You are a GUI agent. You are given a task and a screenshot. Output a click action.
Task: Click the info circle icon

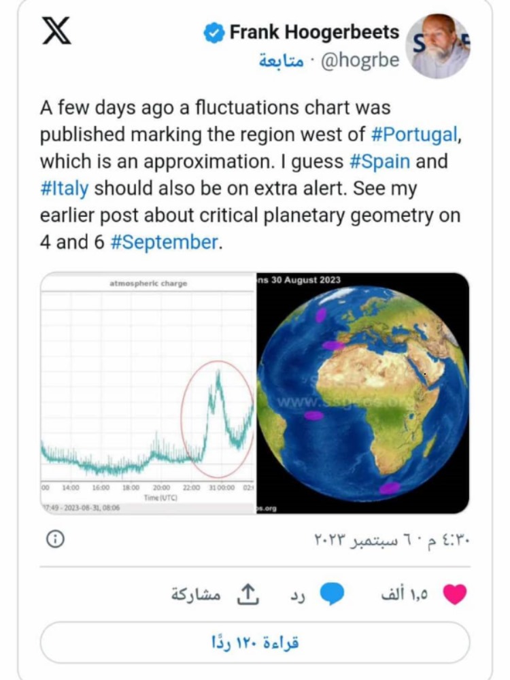click(x=55, y=539)
